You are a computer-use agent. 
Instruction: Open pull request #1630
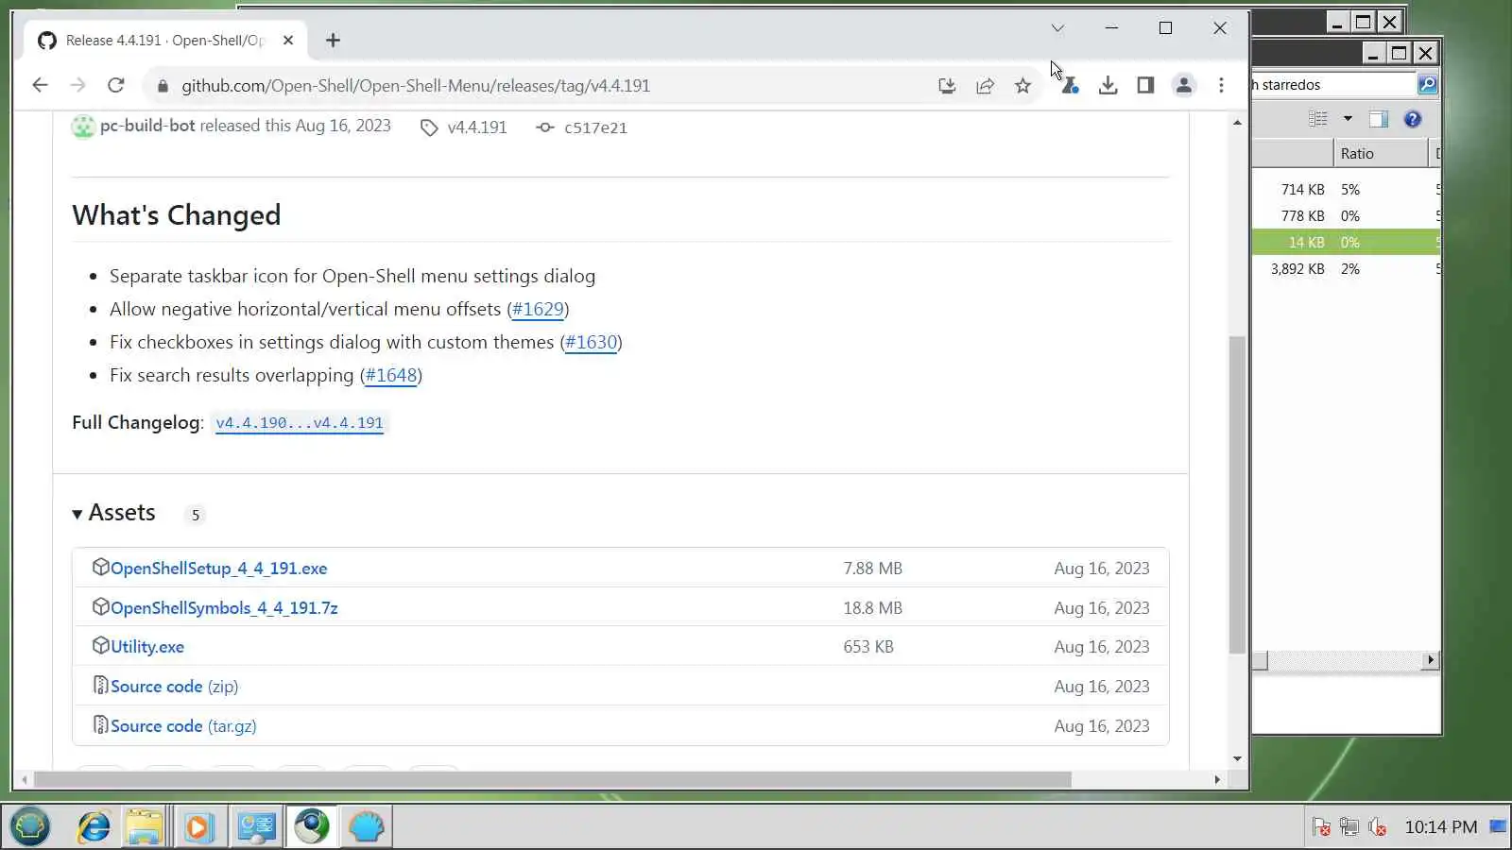point(591,342)
